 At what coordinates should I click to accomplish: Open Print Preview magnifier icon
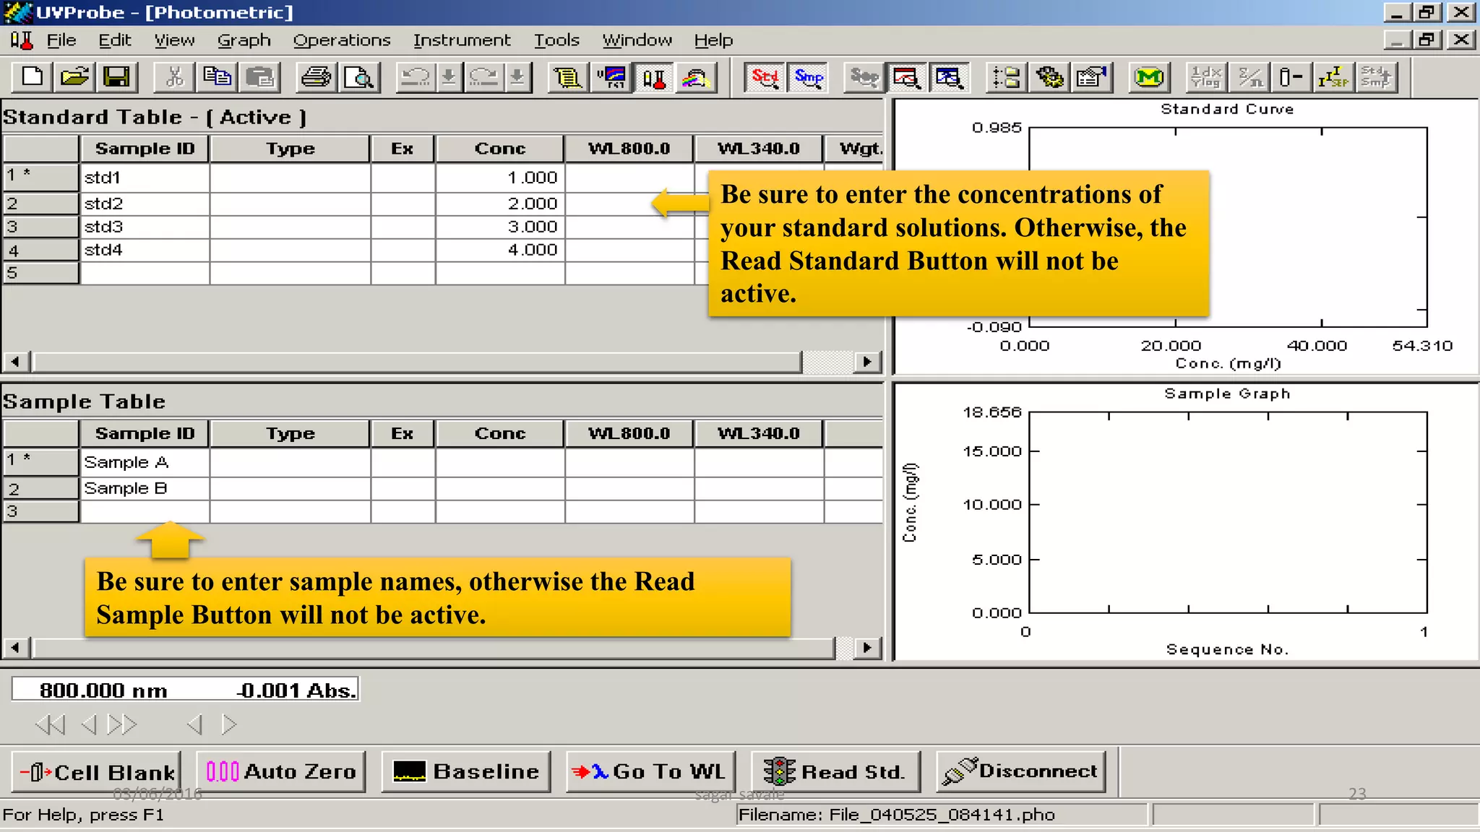359,77
